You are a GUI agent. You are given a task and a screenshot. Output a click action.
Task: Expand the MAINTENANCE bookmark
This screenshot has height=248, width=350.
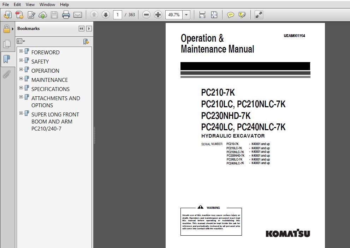tap(21, 79)
